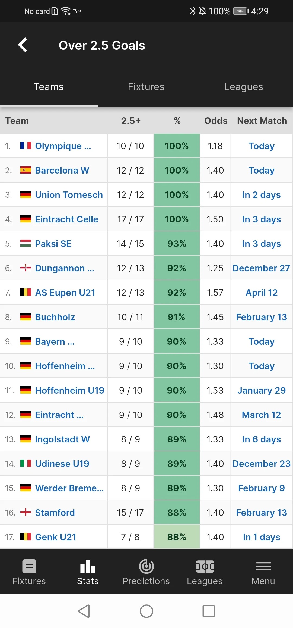Tap the Android recent apps square
Screen dimensions: 293x628
pyautogui.click(x=209, y=611)
